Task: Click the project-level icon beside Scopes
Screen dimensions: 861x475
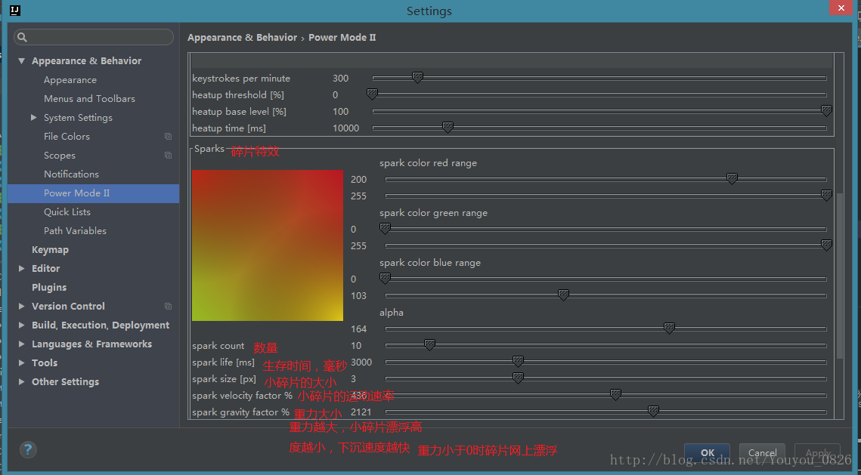Action: click(x=168, y=156)
